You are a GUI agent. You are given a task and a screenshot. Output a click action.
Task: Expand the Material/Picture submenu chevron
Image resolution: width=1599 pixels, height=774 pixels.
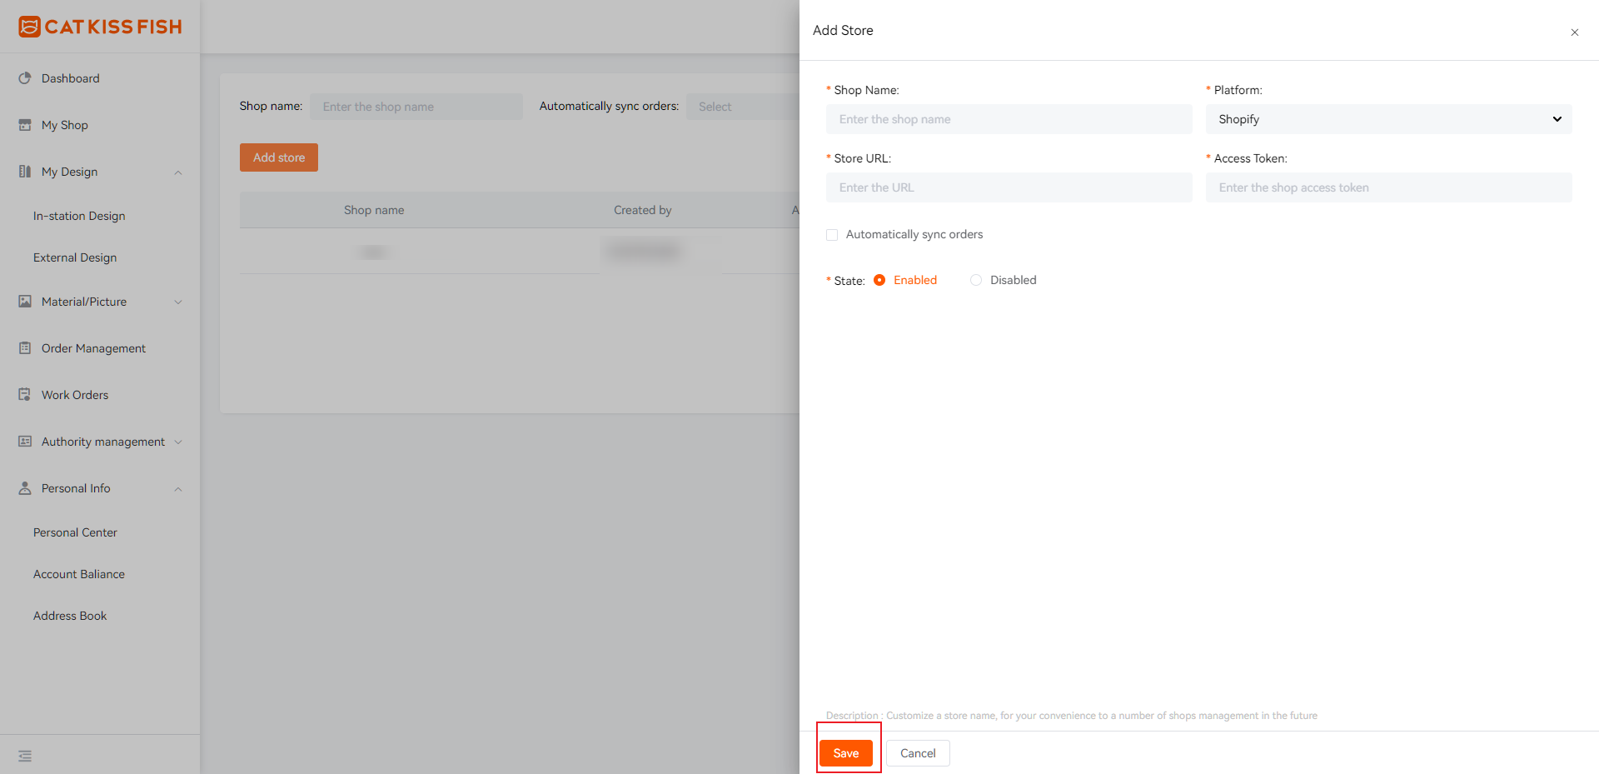click(x=178, y=302)
